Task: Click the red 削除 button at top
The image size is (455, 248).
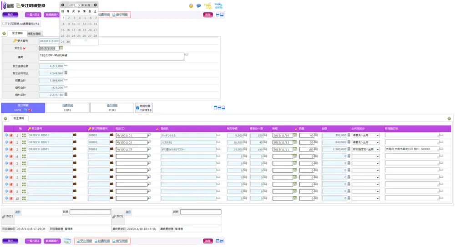Action: click(x=207, y=15)
